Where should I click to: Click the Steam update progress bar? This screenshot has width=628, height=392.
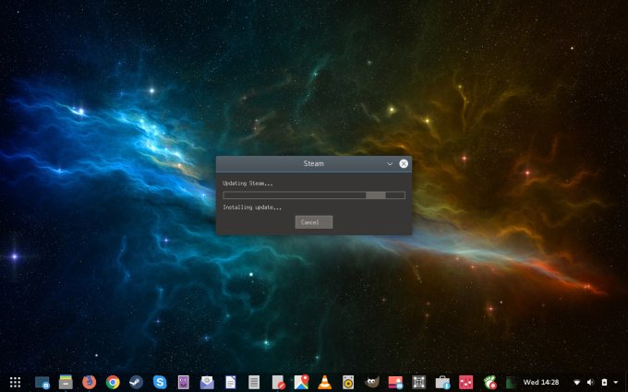314,196
